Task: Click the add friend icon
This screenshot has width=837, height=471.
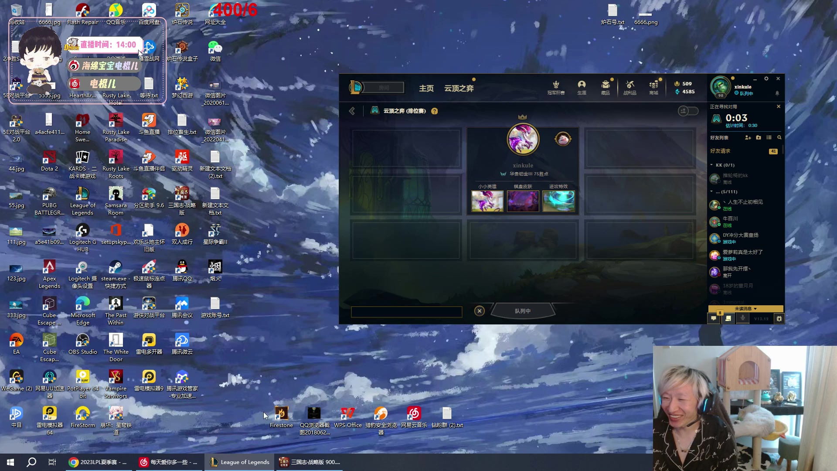Action: coord(748,137)
